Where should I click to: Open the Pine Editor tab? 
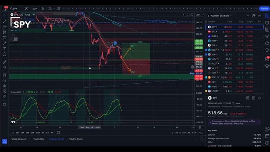pos(39,139)
